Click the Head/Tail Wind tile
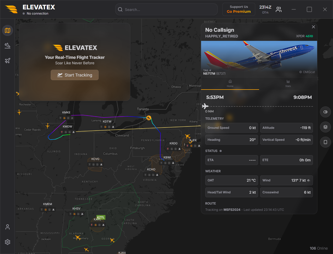The width and height of the screenshot is (333, 254). (x=232, y=192)
